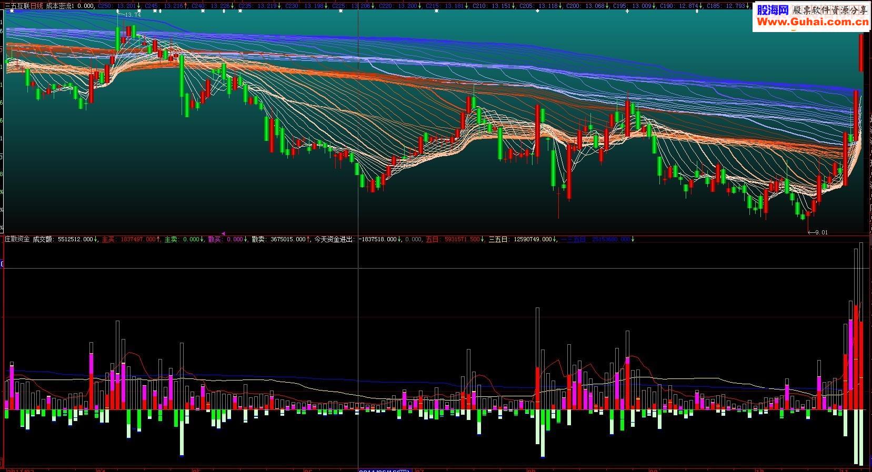This screenshot has width=872, height=472.
Task: Click the 五日 5931571.500 value
Action: (455, 239)
